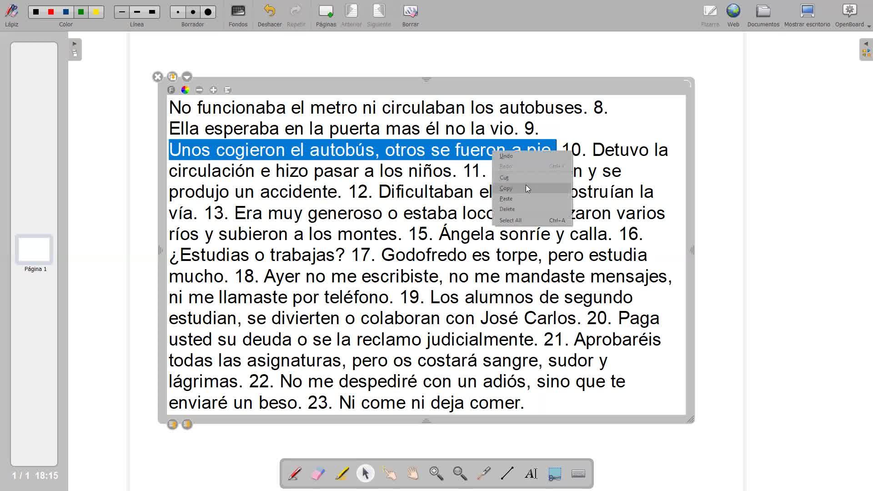873x491 pixels.
Task: Pick the red pen color swatch
Action: [x=51, y=12]
